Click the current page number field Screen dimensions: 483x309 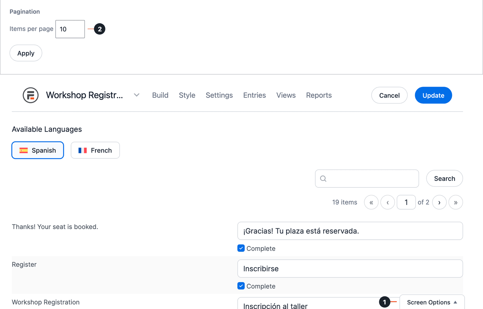pos(406,202)
